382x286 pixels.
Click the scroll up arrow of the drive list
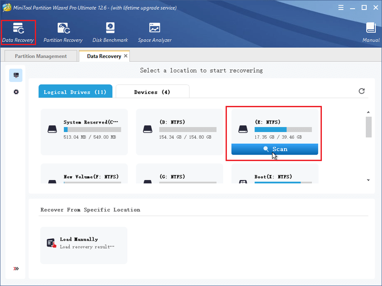tap(368, 112)
